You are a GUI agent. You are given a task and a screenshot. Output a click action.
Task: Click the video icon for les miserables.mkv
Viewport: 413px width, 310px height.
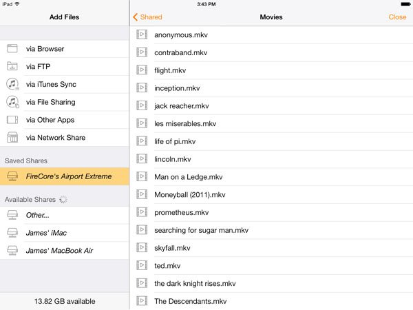pos(142,123)
